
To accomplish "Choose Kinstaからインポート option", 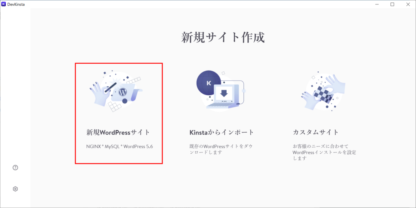I will pos(221,132).
